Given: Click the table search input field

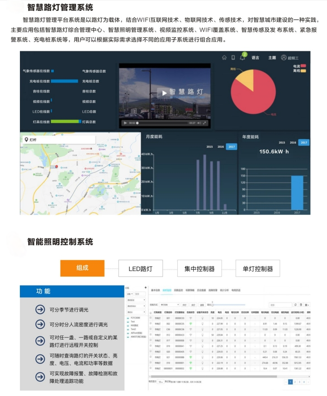Looking at the screenshot, I should (x=280, y=305).
